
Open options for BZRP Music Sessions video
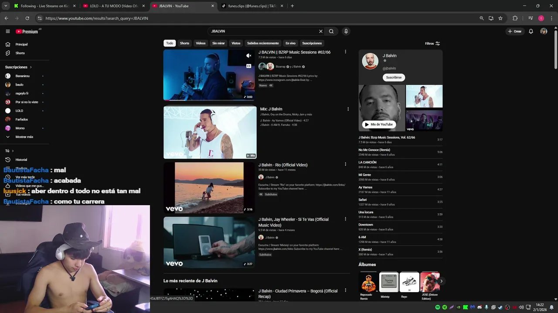[345, 52]
